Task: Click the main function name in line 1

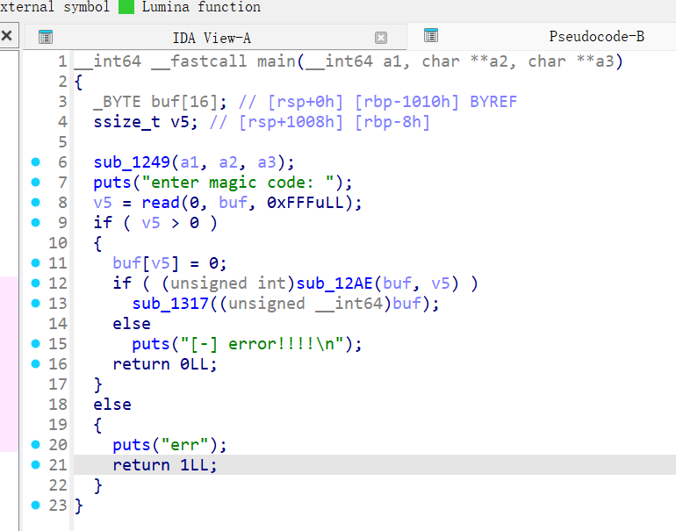Action: coord(276,61)
